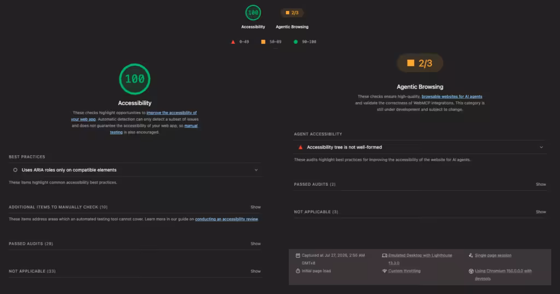Viewport: 560px width, 294px height.
Task: Click the large orange 2/3 score badge
Action: (420, 63)
